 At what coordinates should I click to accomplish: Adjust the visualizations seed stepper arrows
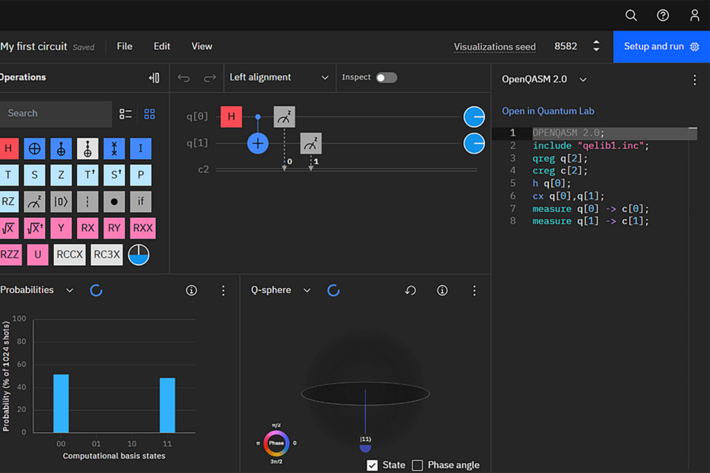[596, 46]
